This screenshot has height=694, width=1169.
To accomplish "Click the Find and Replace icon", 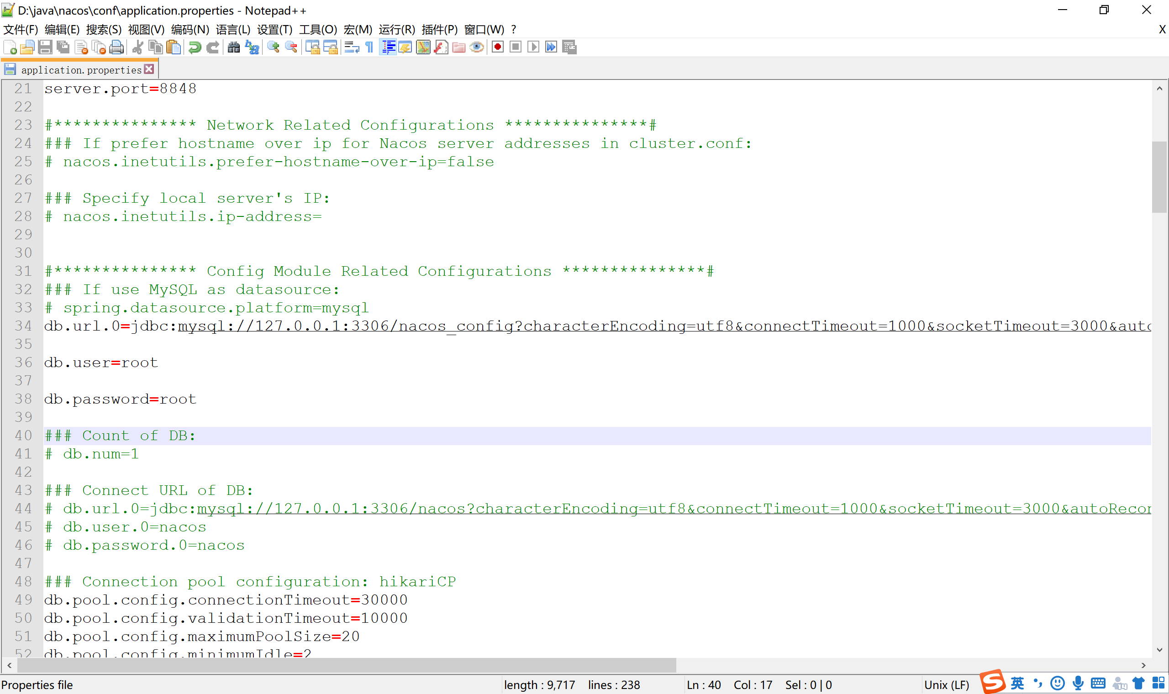I will coord(252,47).
